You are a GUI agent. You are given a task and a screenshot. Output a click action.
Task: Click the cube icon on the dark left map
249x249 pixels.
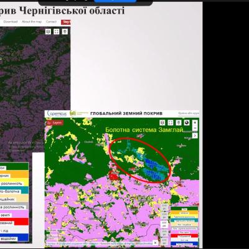click(x=48, y=32)
